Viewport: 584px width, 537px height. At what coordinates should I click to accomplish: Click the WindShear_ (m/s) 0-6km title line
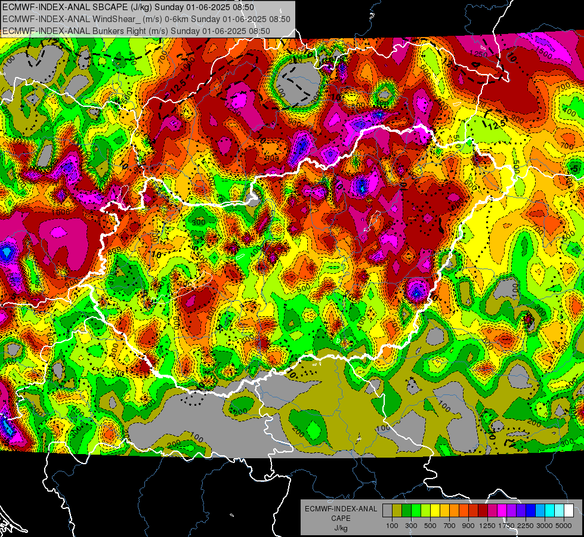point(146,19)
